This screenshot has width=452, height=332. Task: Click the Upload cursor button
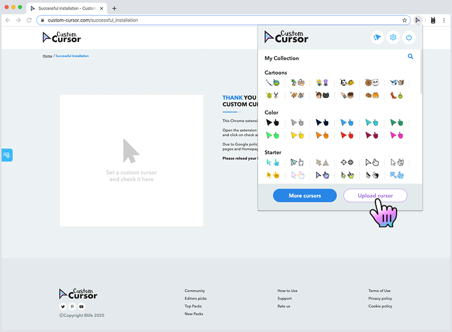(375, 195)
